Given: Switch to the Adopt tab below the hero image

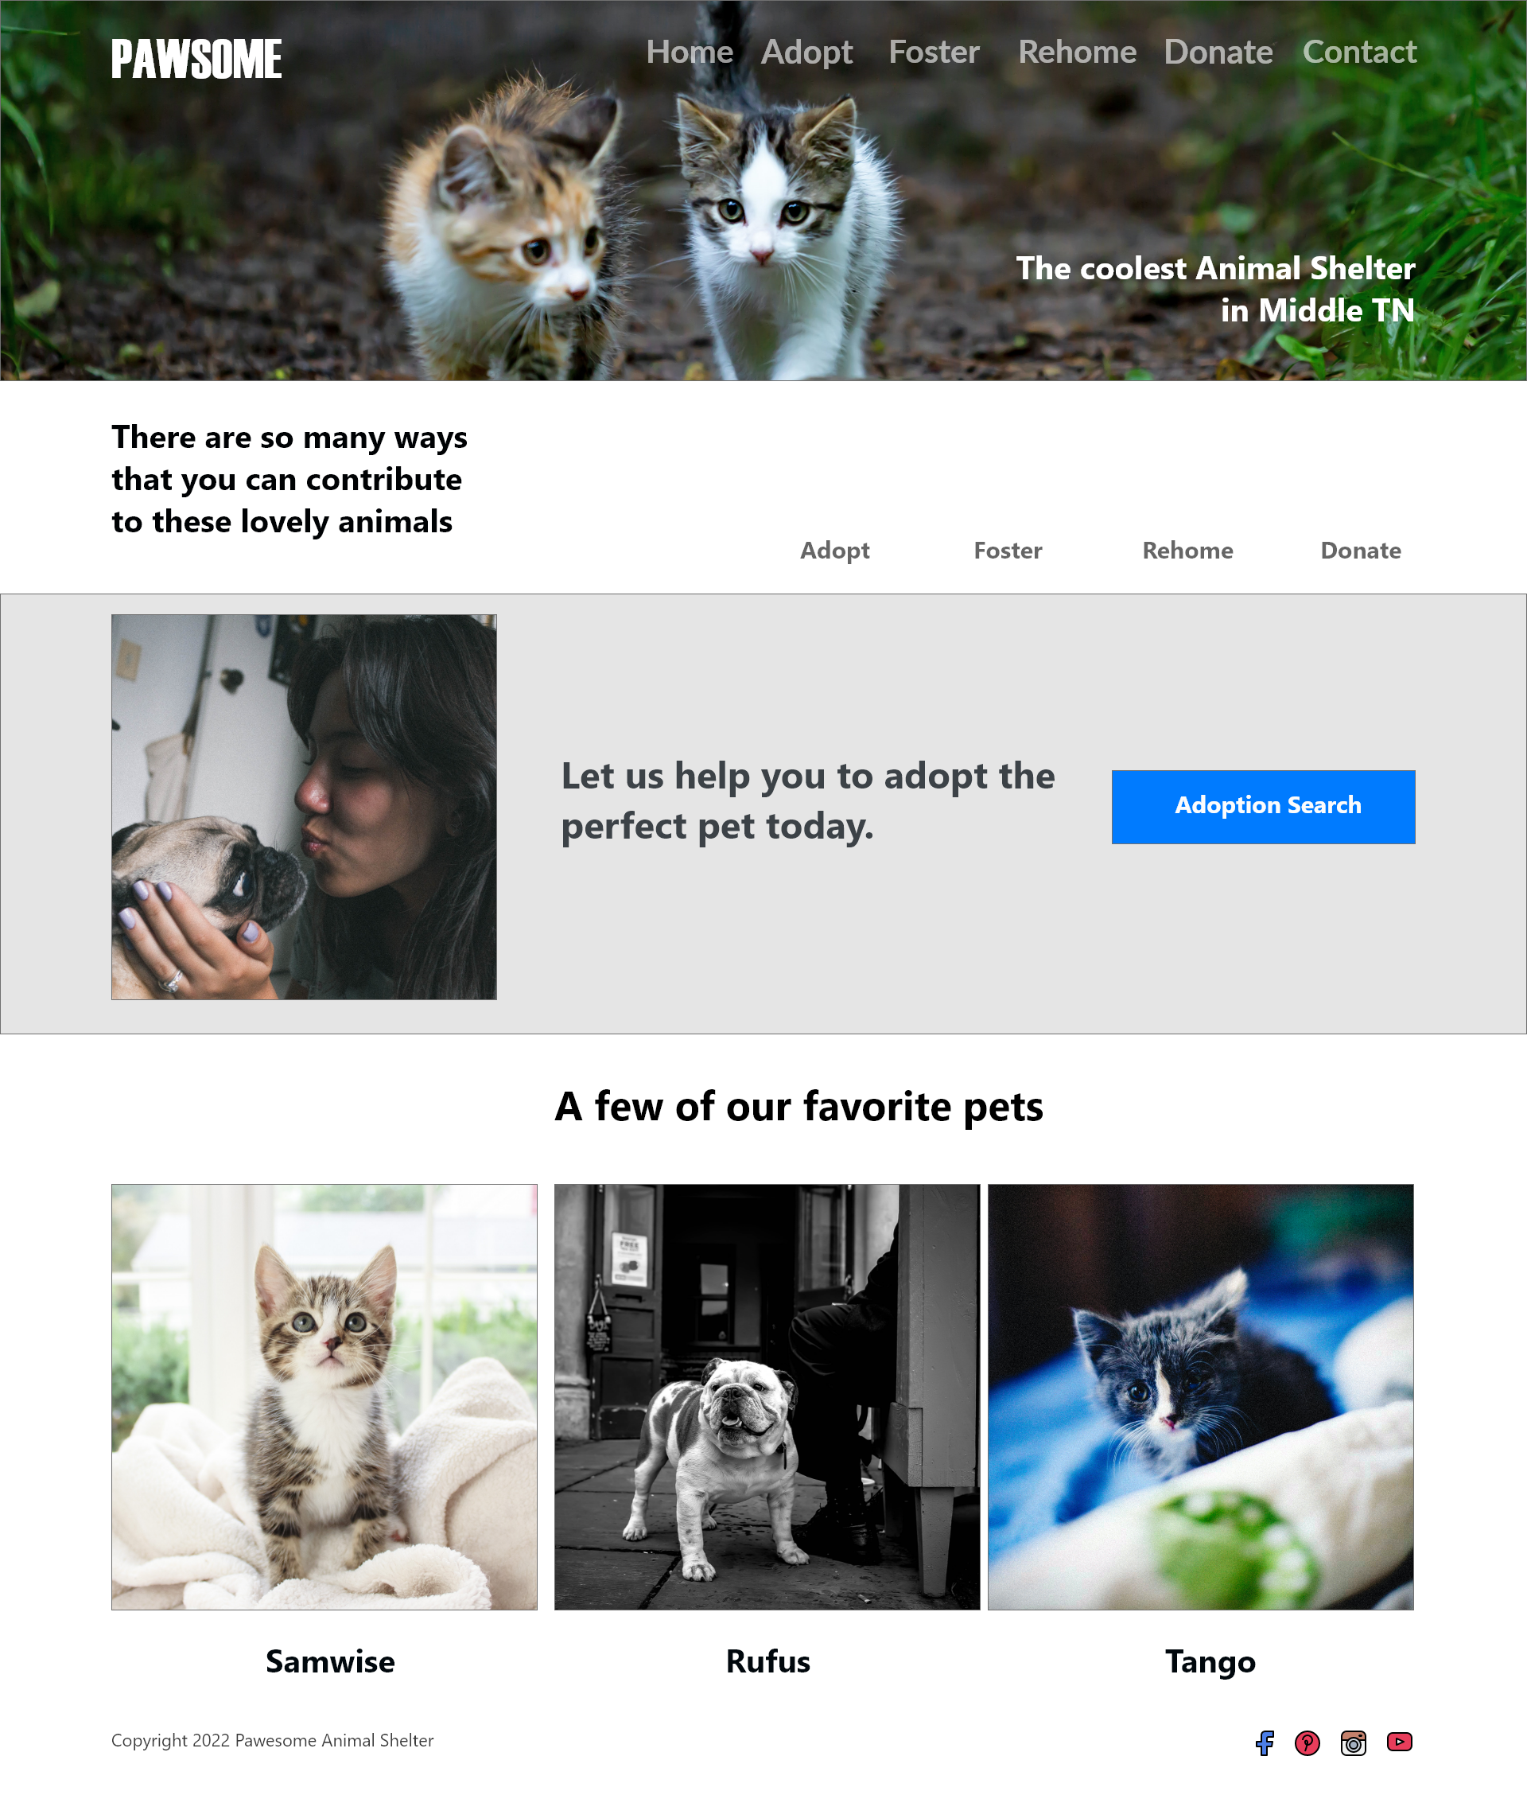Looking at the screenshot, I should pos(834,551).
